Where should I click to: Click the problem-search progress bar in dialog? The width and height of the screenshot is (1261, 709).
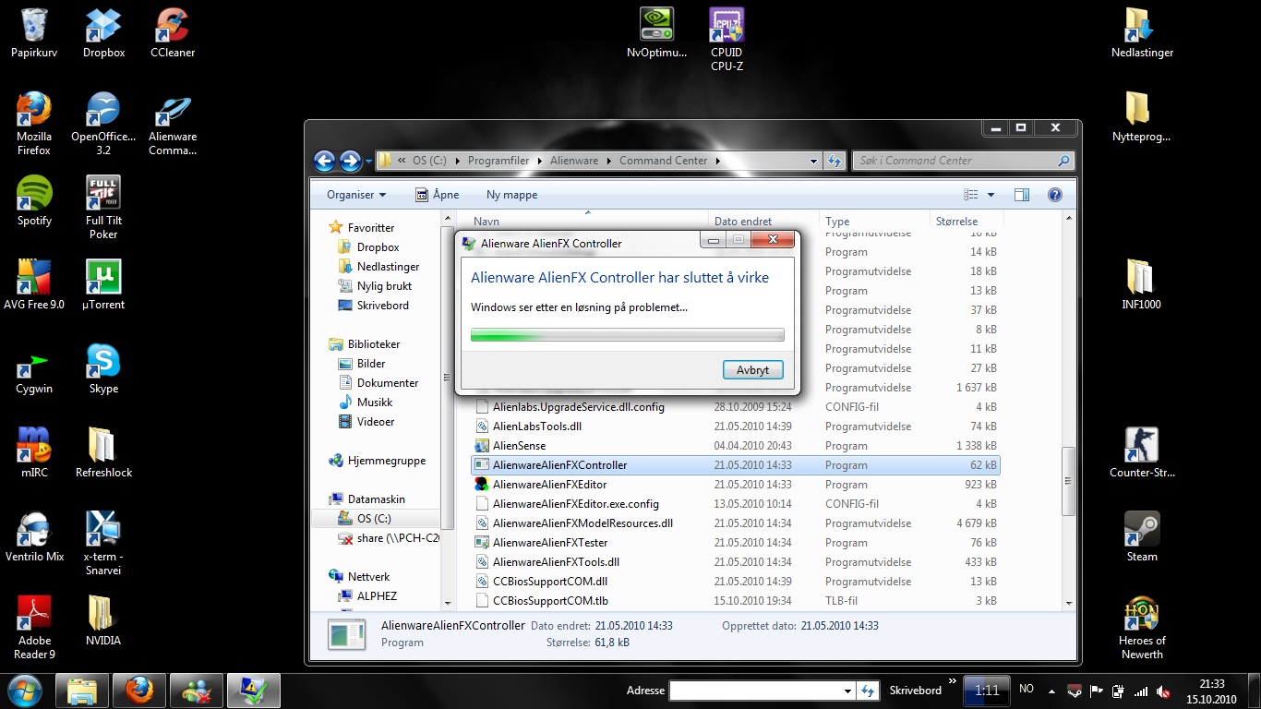coord(628,334)
